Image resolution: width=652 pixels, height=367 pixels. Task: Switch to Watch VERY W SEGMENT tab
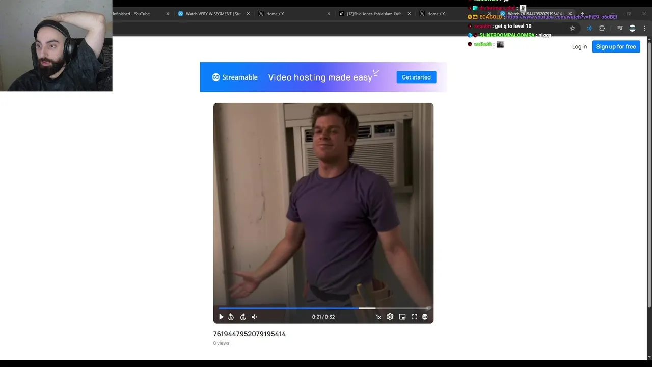click(x=213, y=14)
